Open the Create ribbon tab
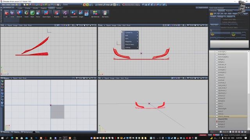The height and width of the screenshot is (140, 250). (x=20, y=8)
